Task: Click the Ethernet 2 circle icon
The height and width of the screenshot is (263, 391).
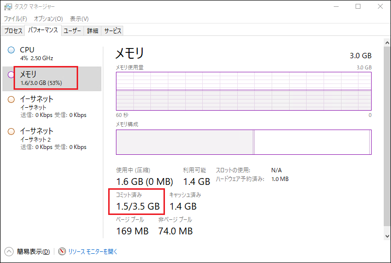Action: (x=11, y=131)
